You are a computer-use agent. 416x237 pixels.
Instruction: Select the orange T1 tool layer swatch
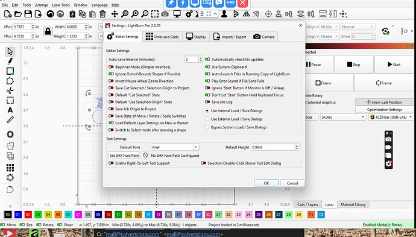click(310, 215)
